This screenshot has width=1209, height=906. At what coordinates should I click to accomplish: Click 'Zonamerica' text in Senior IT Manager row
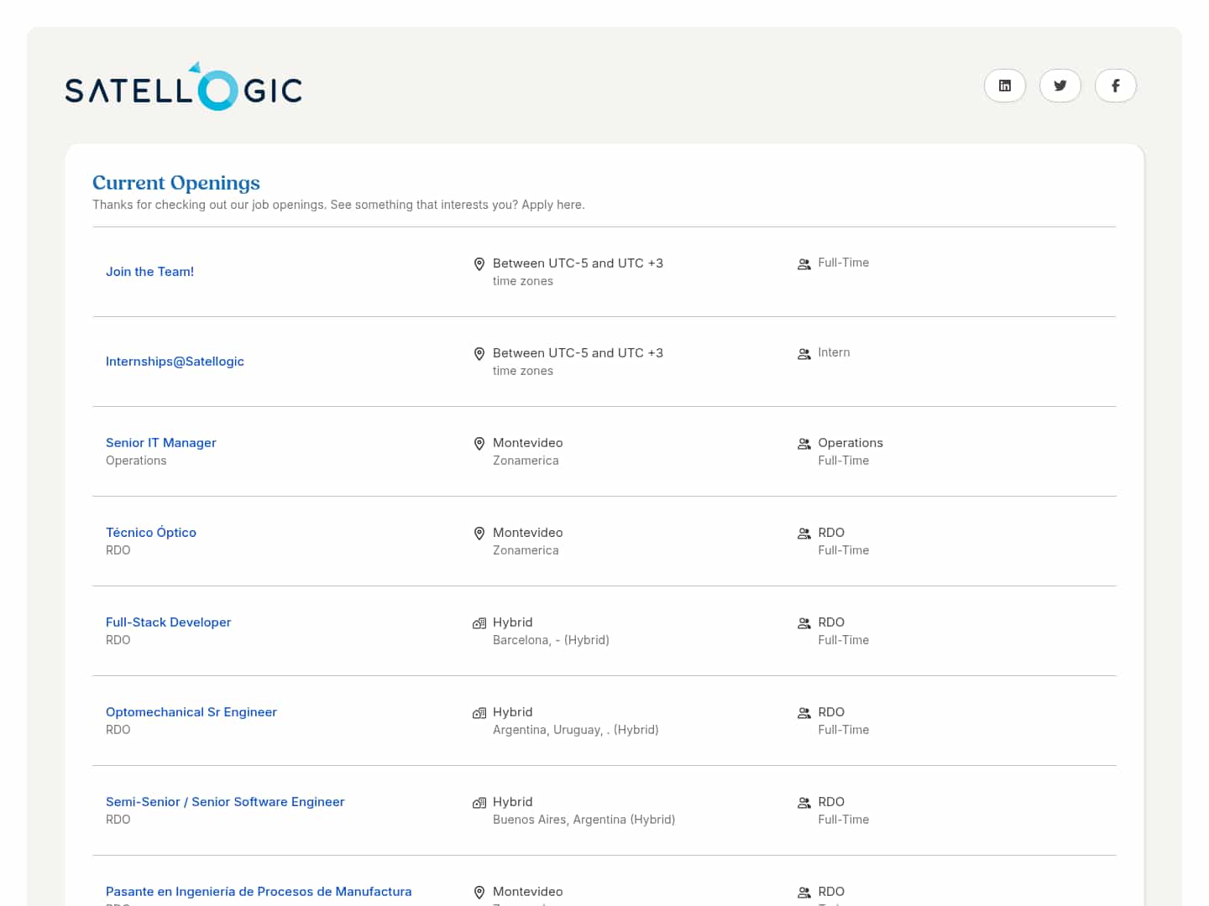(x=526, y=461)
